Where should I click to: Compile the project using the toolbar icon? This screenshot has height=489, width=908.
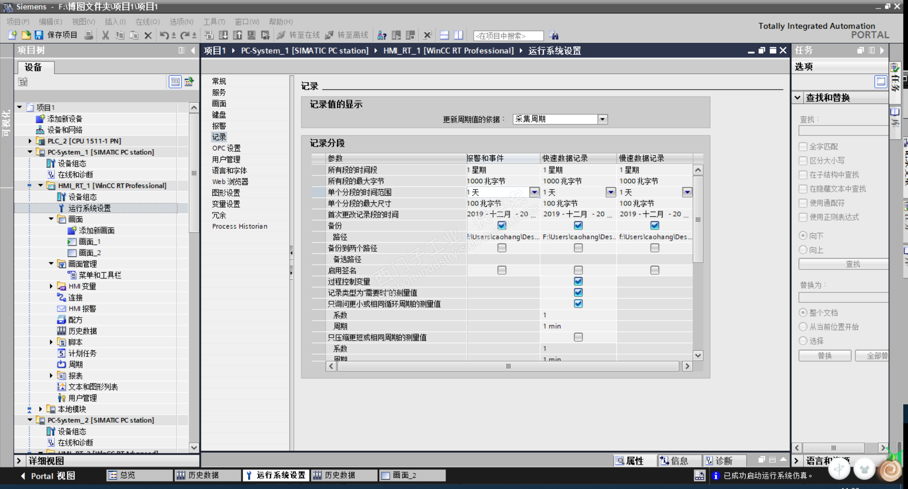pos(209,35)
